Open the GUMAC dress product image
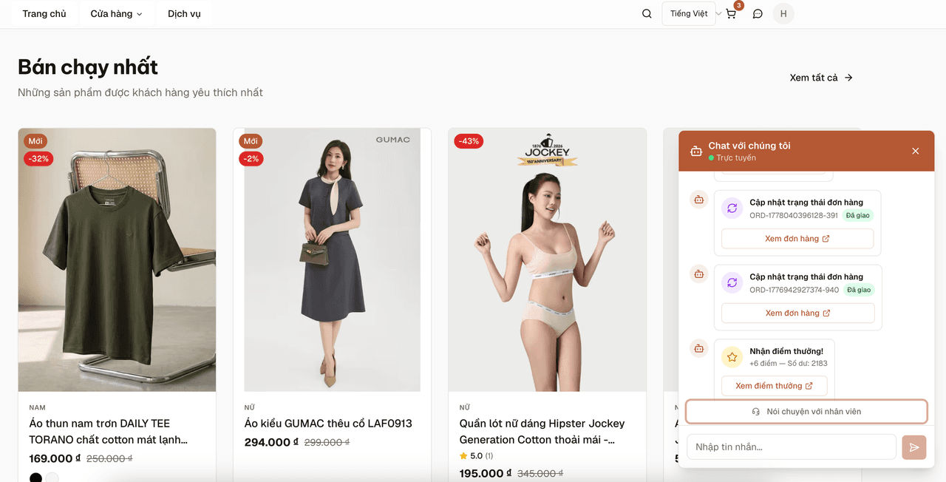This screenshot has width=946, height=482. [x=333, y=260]
